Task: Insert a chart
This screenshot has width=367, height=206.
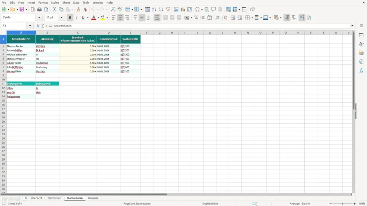Action: pyautogui.click(x=183, y=9)
